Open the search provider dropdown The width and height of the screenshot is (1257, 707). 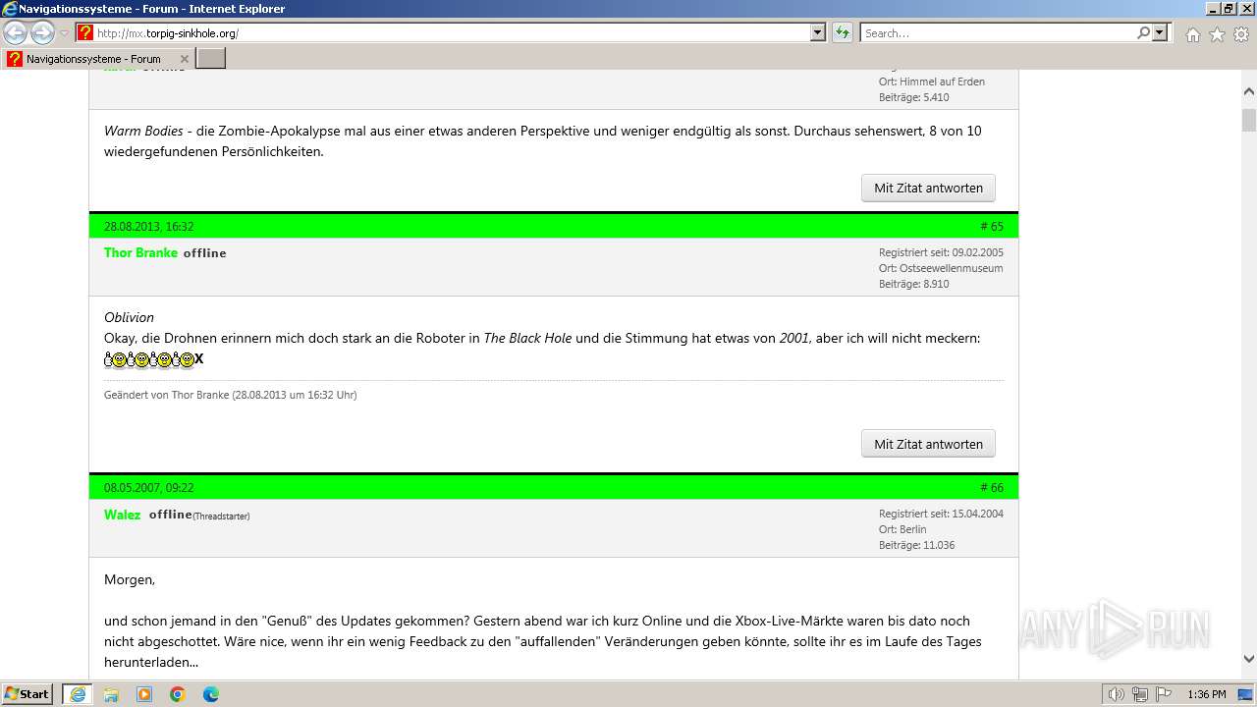click(x=1161, y=33)
